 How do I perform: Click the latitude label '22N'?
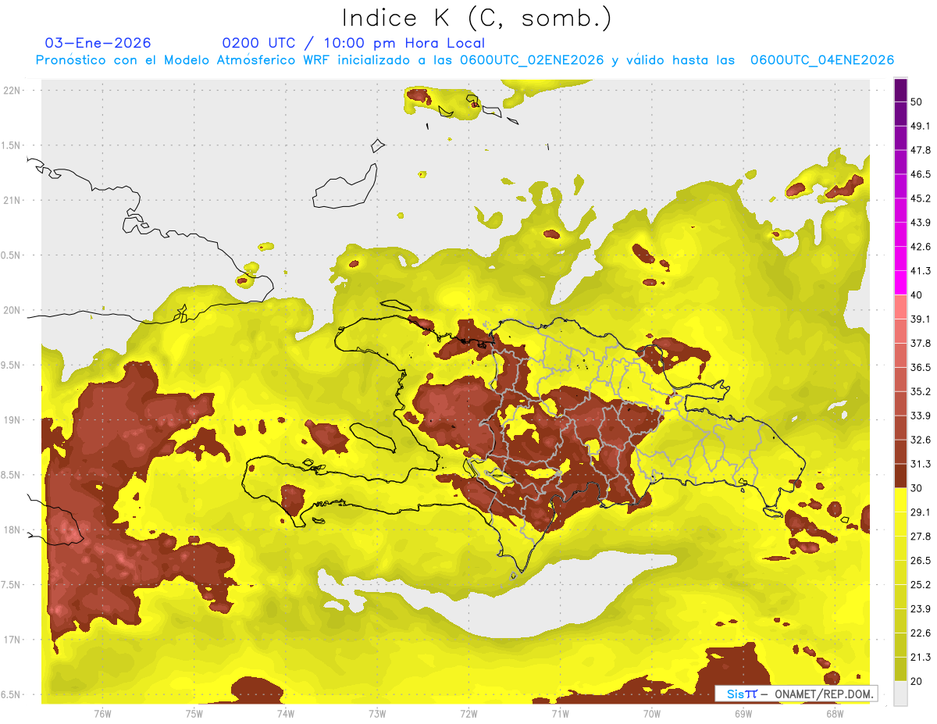(12, 90)
